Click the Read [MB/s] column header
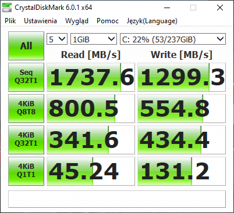This screenshot has width=234, height=213. coord(91,55)
